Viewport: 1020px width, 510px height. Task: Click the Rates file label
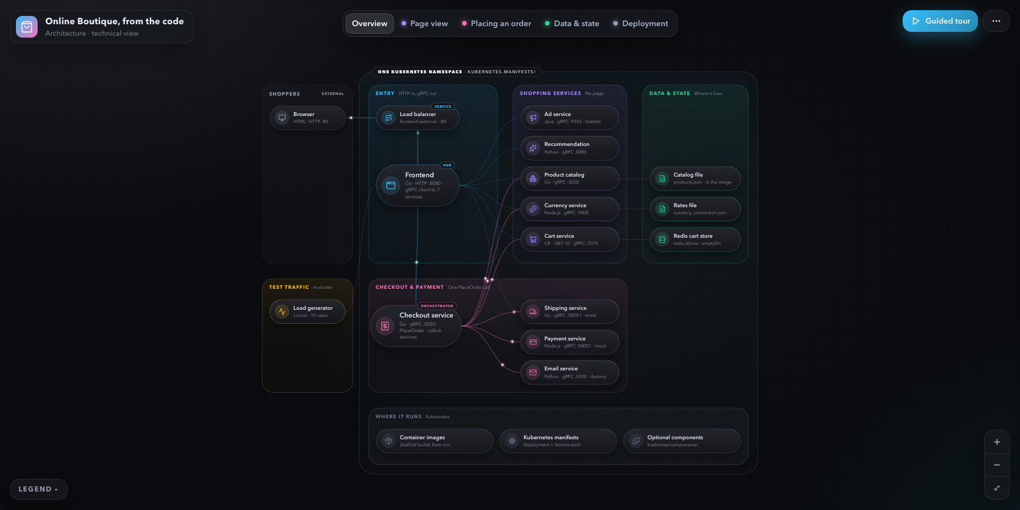pyautogui.click(x=685, y=205)
